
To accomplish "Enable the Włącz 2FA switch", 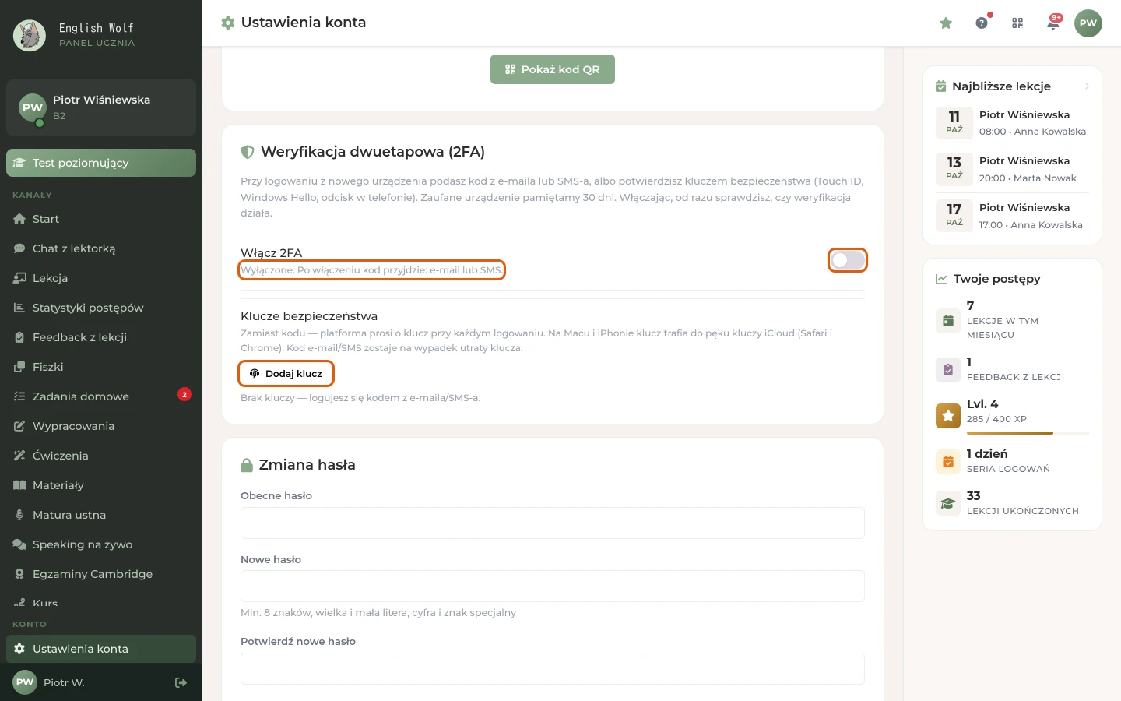I will (848, 260).
